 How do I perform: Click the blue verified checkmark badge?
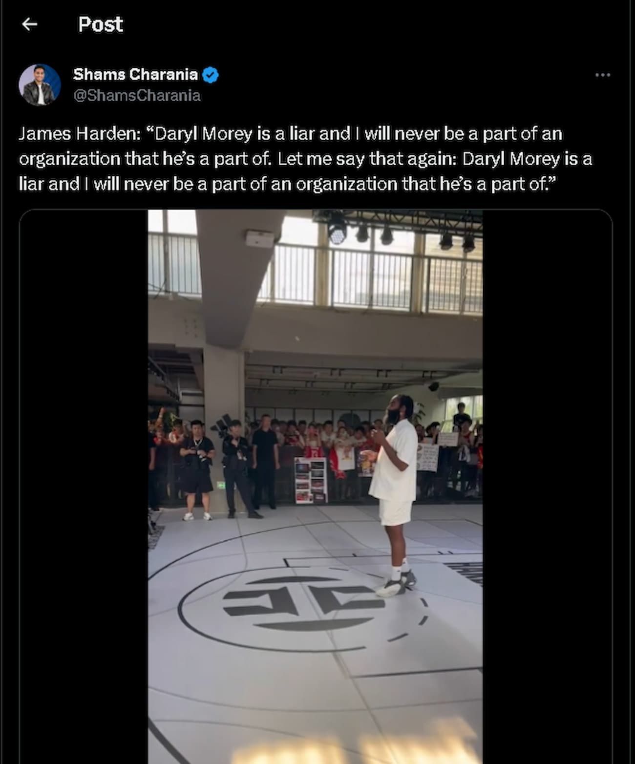coord(211,75)
